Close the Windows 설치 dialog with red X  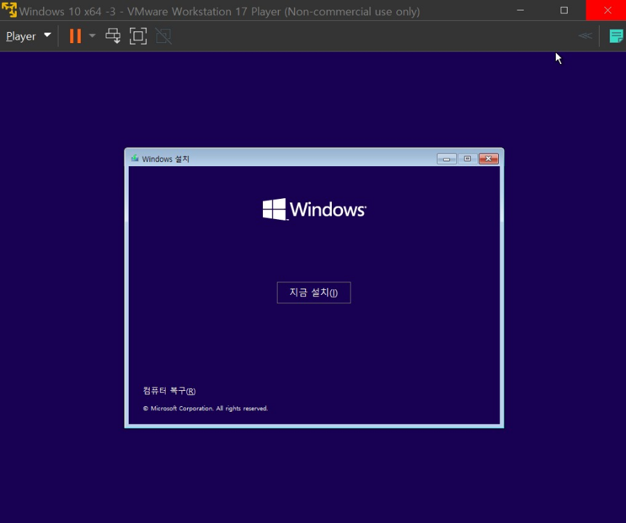[x=488, y=159]
